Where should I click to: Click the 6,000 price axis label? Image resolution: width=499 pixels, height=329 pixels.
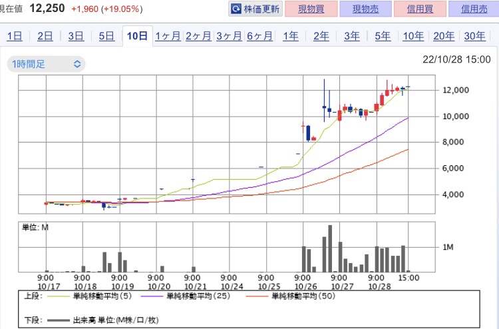tap(453, 168)
